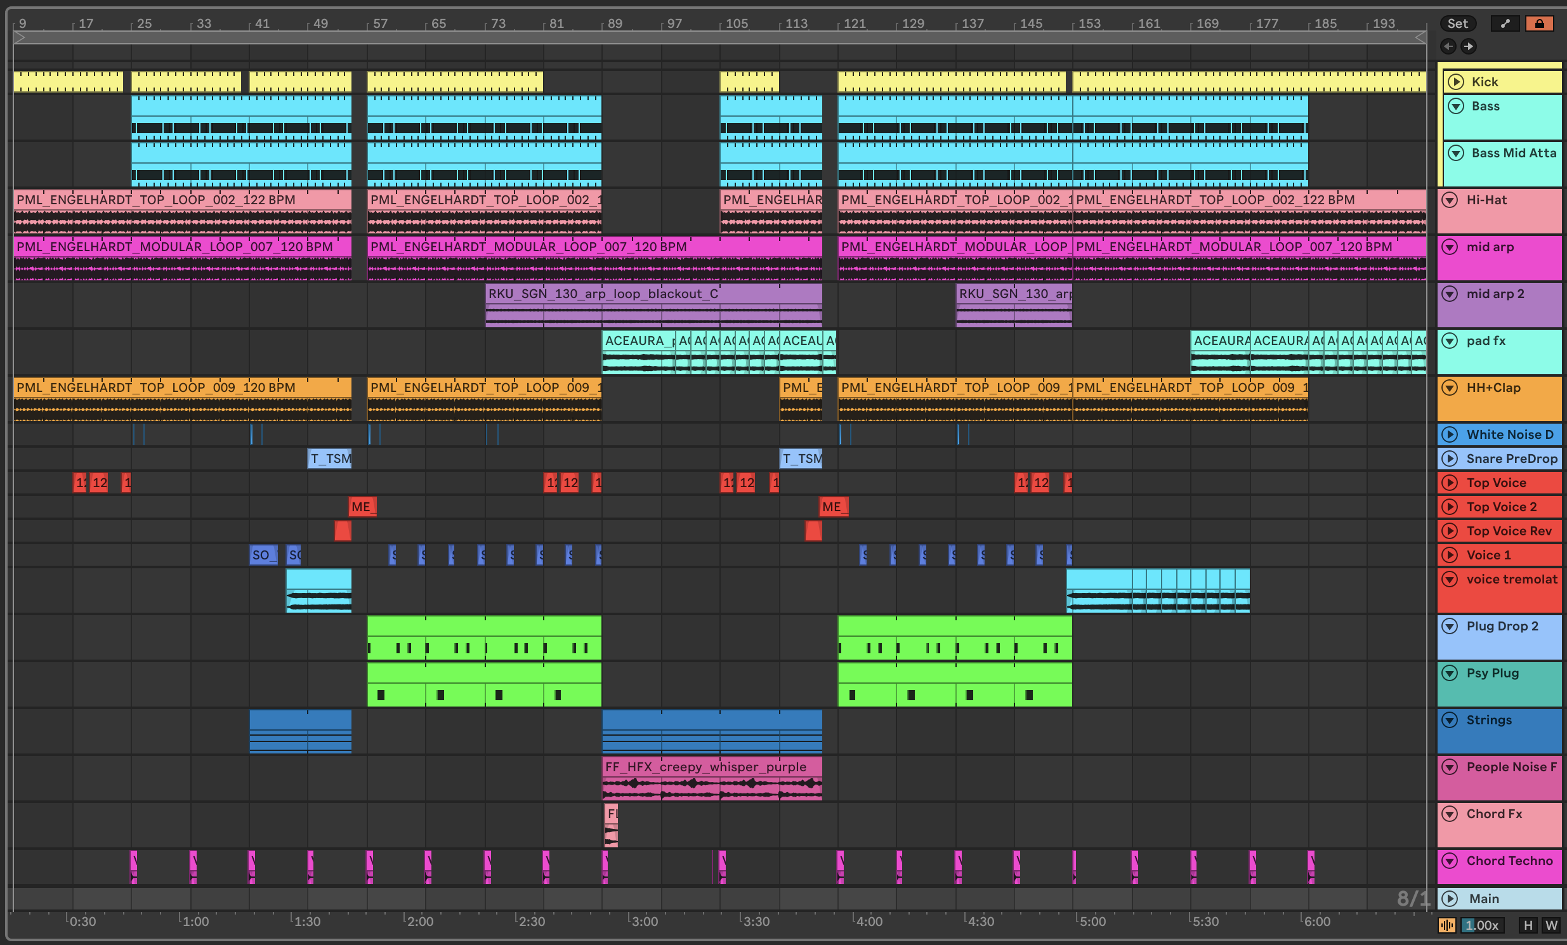Unfold the Snare PreDrop track
Screen dimensions: 1567x945
pyautogui.click(x=1450, y=459)
